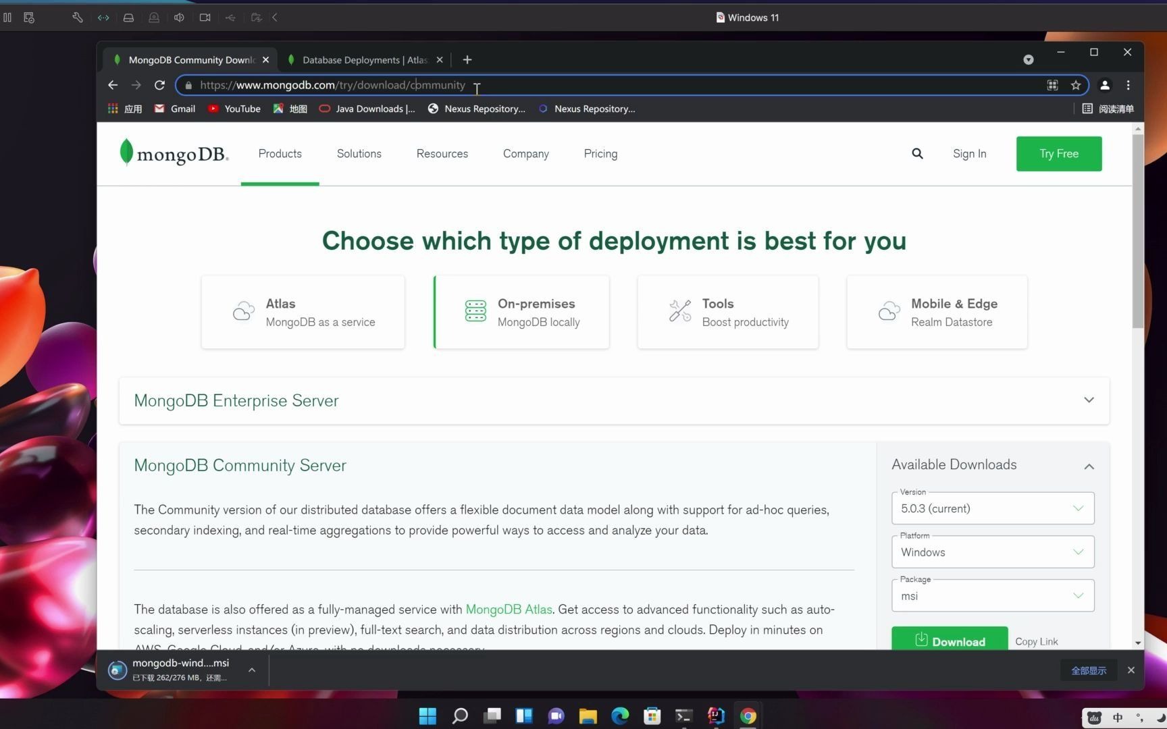The width and height of the screenshot is (1167, 729).
Task: Click the Baidu IME panda tray icon
Action: point(1093,718)
